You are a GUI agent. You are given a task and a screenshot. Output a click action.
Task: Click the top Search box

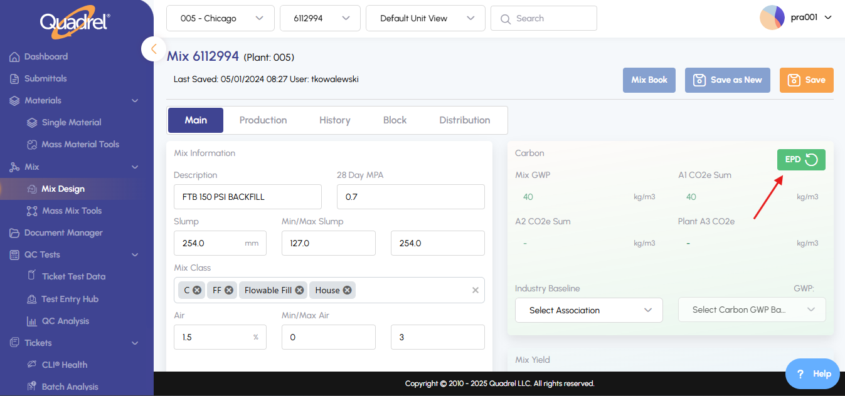(x=544, y=18)
